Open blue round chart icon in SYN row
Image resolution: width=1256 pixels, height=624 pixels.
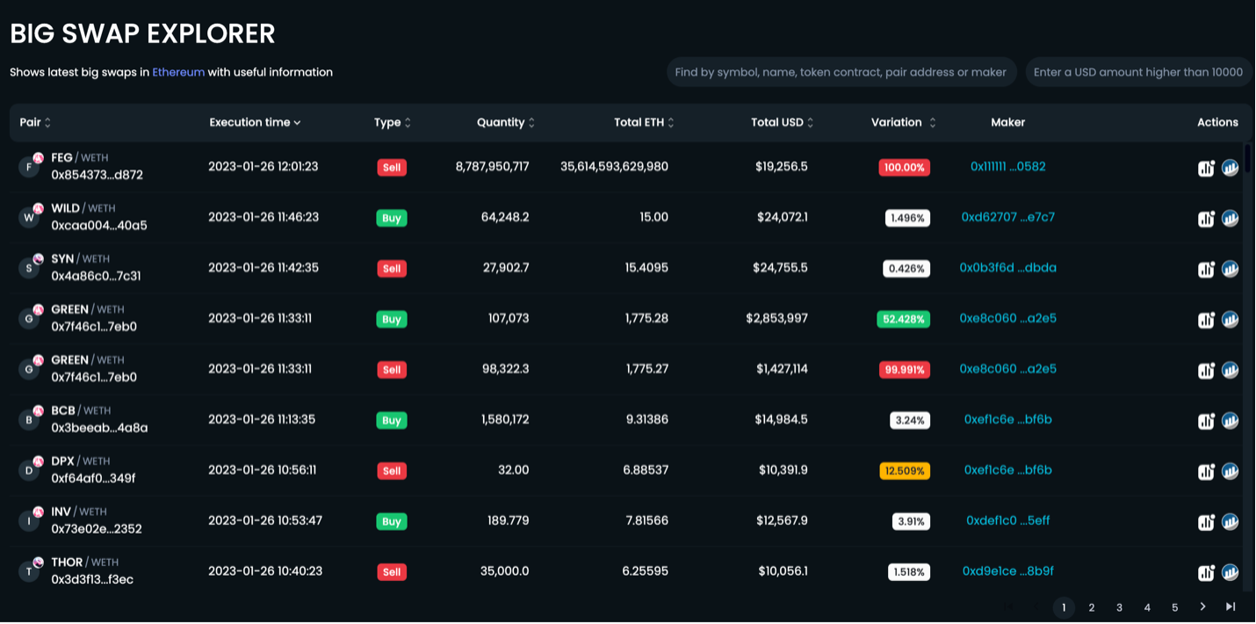[1231, 269]
